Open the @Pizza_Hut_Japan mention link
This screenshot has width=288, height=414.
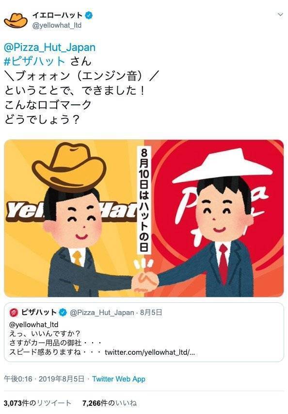pyautogui.click(x=50, y=48)
